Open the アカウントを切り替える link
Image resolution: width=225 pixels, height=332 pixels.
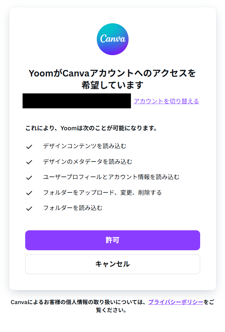click(166, 101)
